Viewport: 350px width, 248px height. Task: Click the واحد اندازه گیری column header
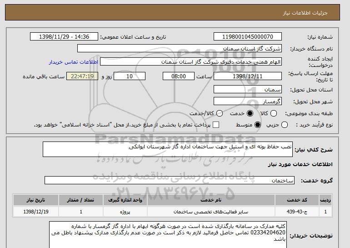(125, 200)
